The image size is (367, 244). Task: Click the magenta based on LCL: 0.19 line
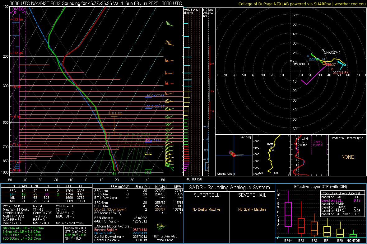(341, 200)
